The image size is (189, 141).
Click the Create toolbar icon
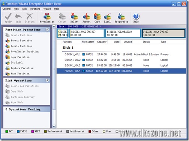62,16
